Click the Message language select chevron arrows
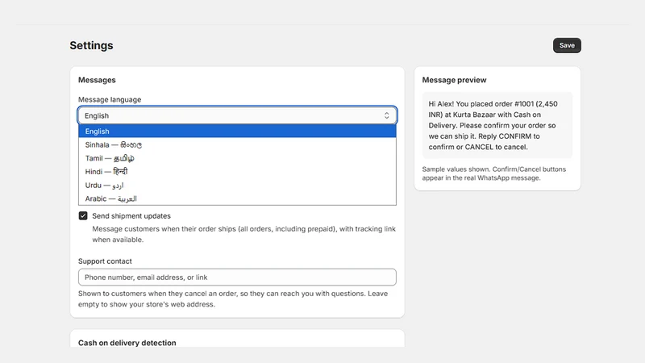The height and width of the screenshot is (363, 645). (386, 115)
